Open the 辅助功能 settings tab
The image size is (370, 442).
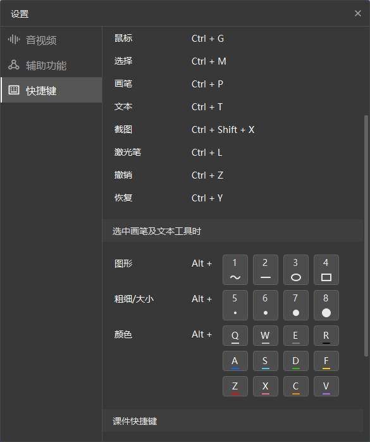(x=51, y=65)
